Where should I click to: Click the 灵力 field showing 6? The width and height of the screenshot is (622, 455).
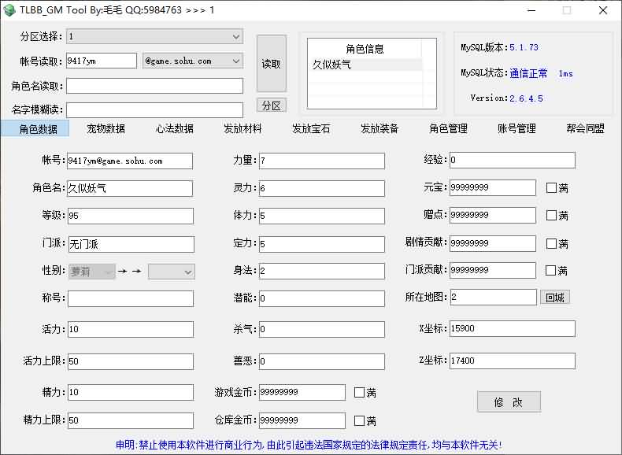tap(322, 188)
